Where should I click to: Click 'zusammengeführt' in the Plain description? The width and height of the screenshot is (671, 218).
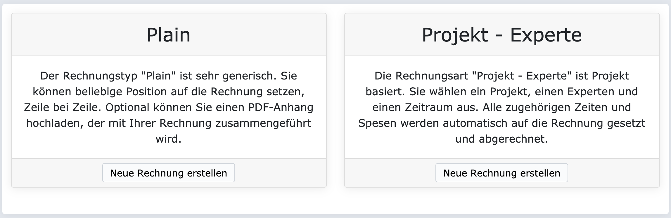263,123
